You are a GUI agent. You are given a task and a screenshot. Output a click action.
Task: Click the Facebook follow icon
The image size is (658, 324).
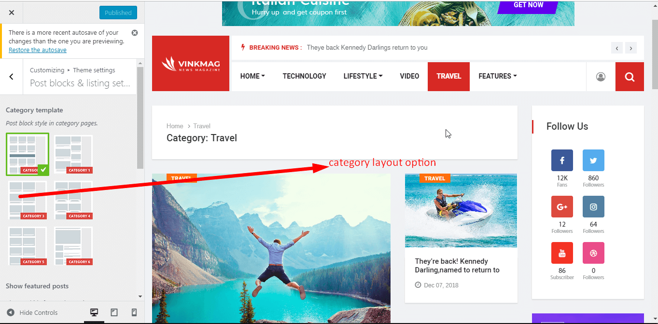562,160
